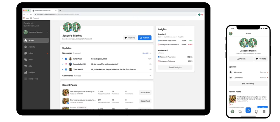Open the Facebook bookmark folder
280x122 pixels.
click(x=35, y=18)
